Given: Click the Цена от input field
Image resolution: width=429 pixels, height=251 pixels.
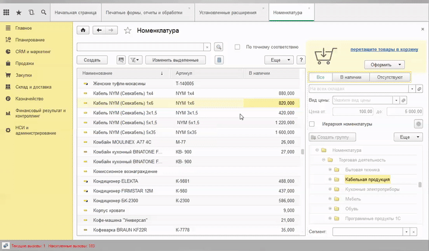Looking at the screenshot, I should pyautogui.click(x=353, y=111).
